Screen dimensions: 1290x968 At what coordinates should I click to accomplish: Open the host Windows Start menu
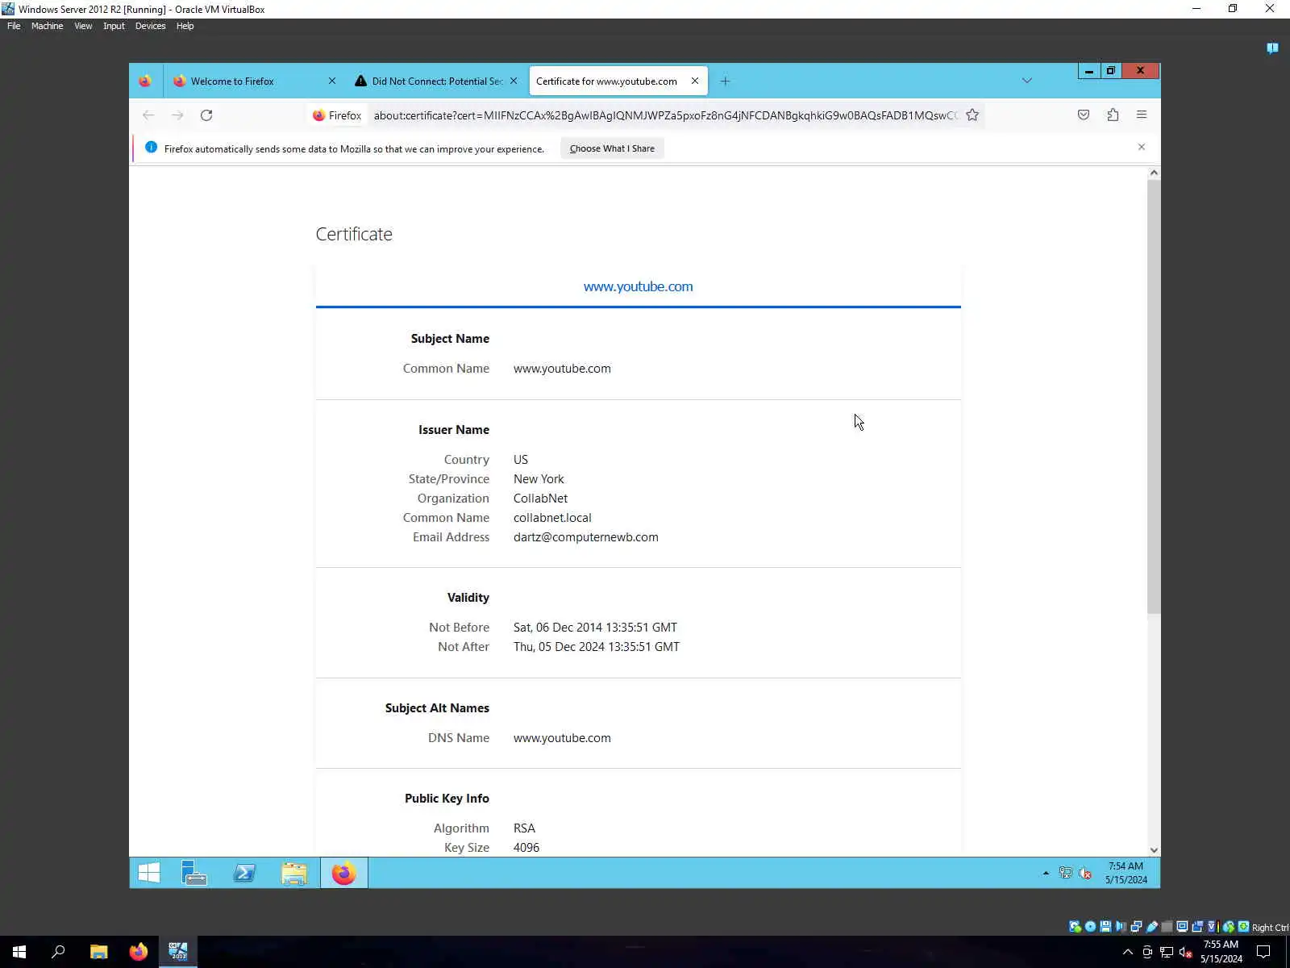pos(19,952)
